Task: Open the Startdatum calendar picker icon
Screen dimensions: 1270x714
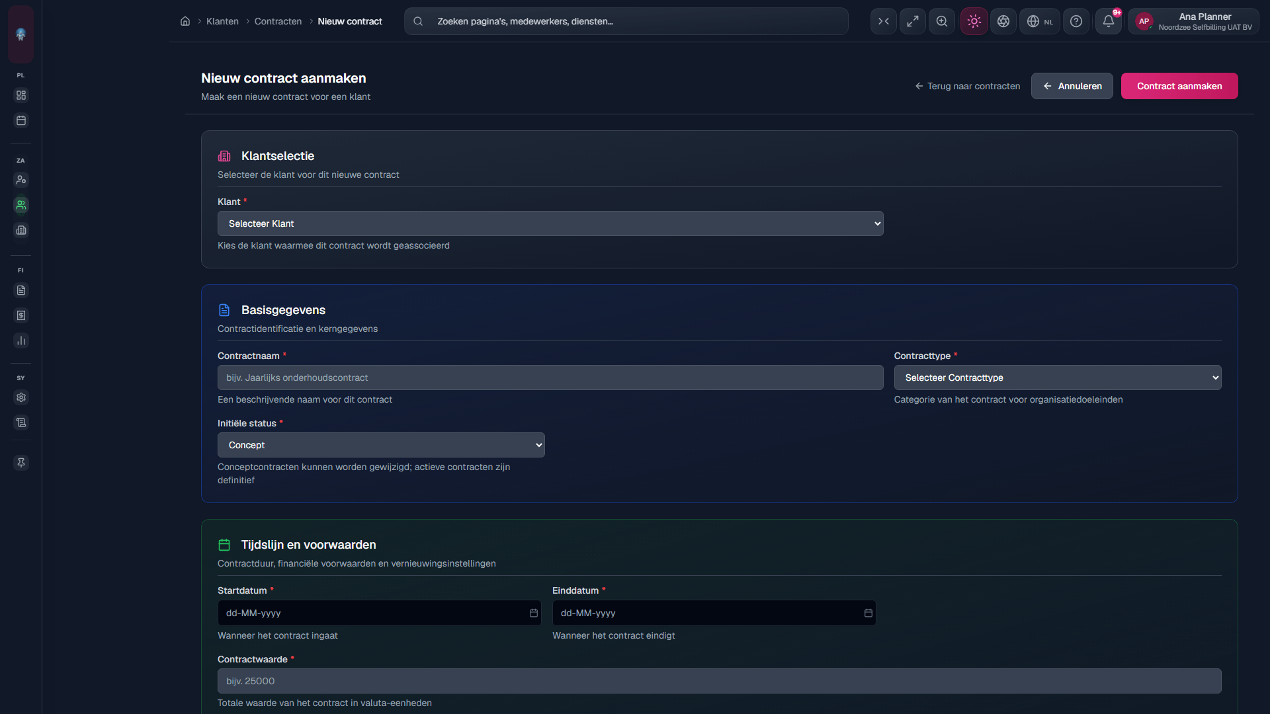Action: point(533,613)
